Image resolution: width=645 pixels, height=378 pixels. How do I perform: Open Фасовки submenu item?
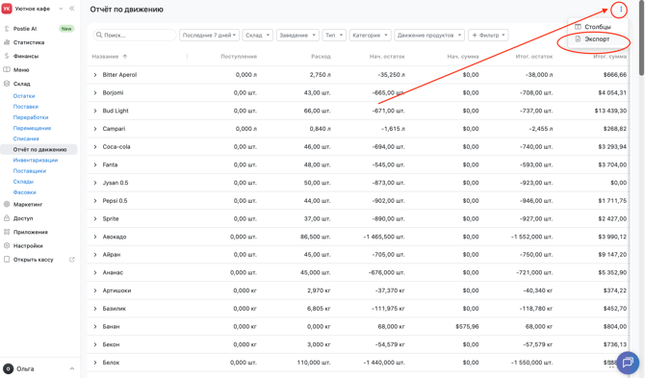coord(25,191)
